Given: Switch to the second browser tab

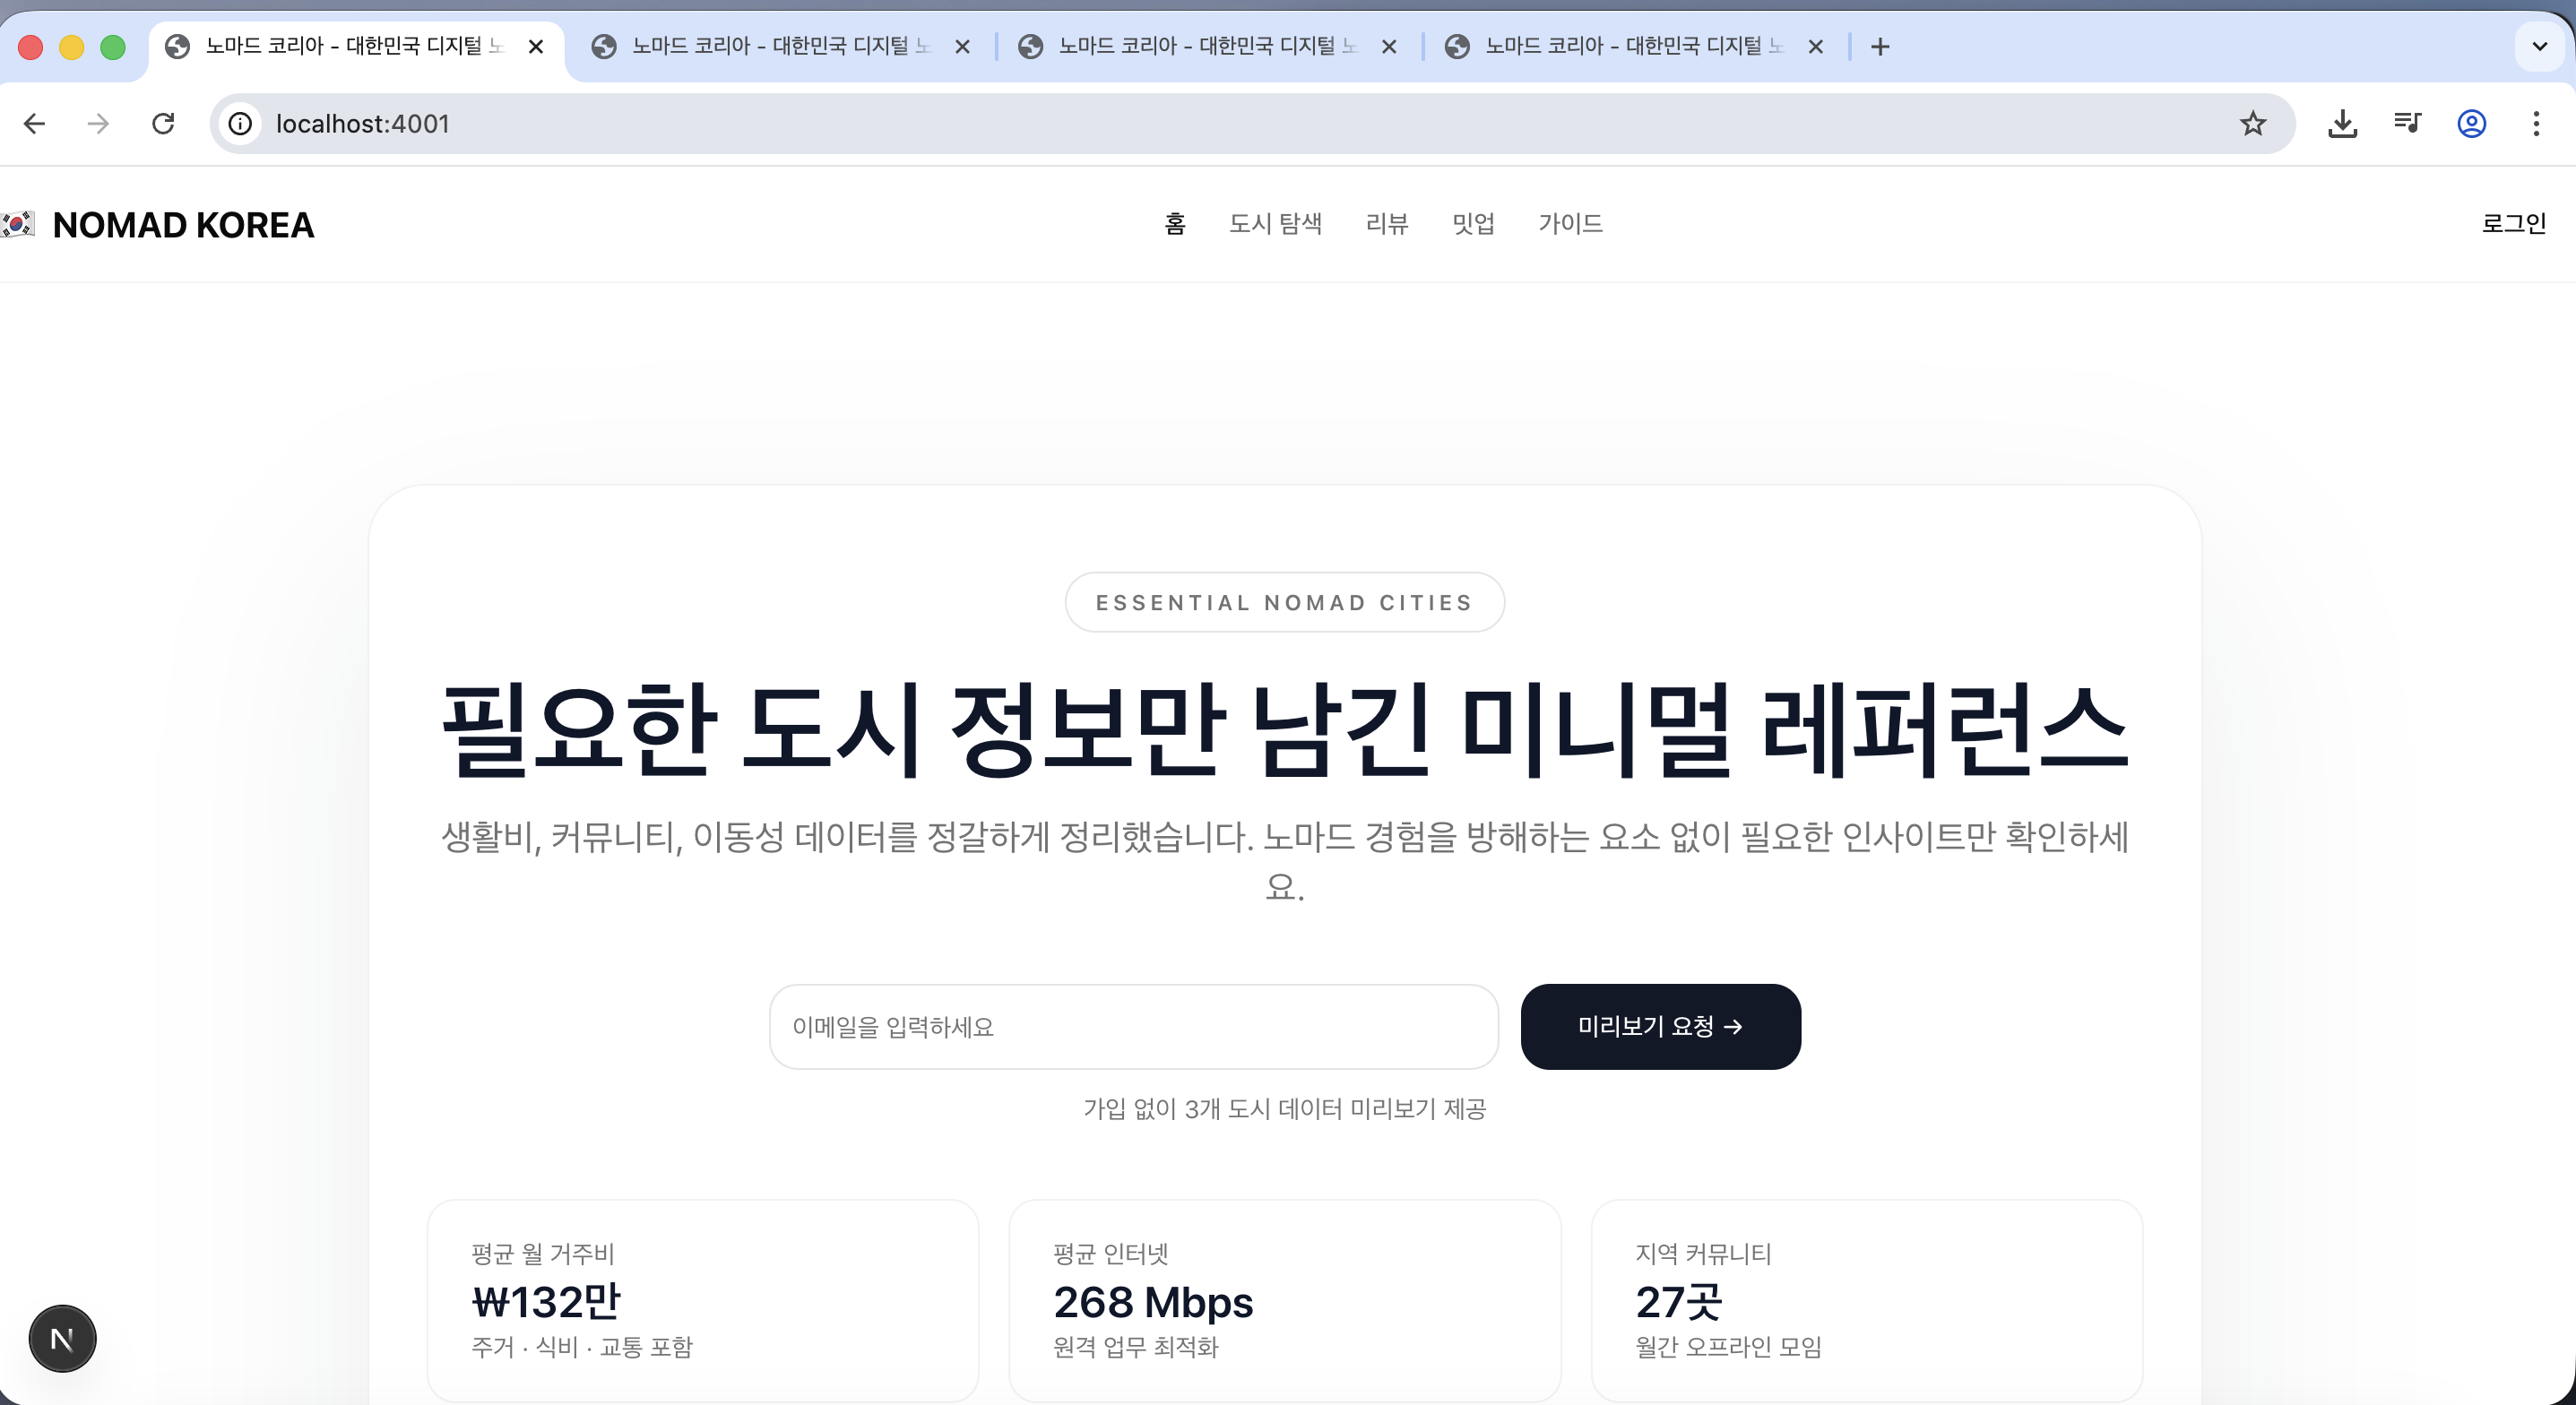Looking at the screenshot, I should point(770,47).
